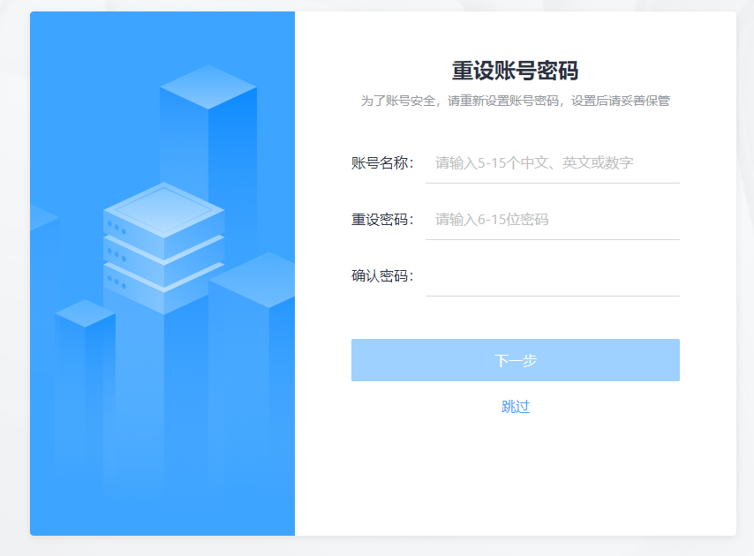Focus the 重设密码 password field
The height and width of the screenshot is (556, 754).
pyautogui.click(x=552, y=220)
